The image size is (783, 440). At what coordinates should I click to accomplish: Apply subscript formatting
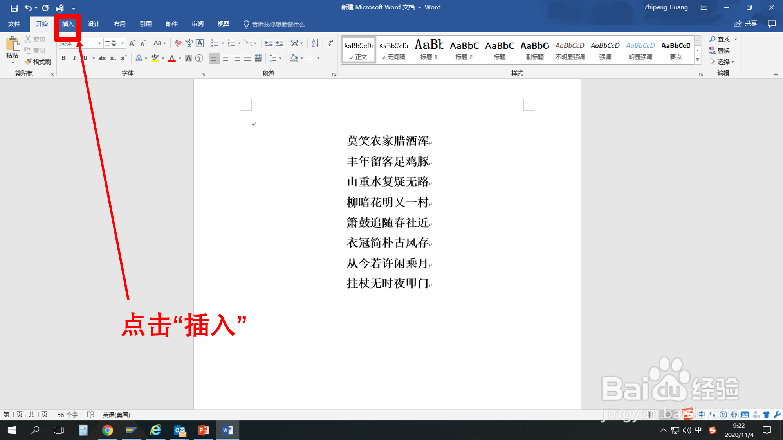113,57
